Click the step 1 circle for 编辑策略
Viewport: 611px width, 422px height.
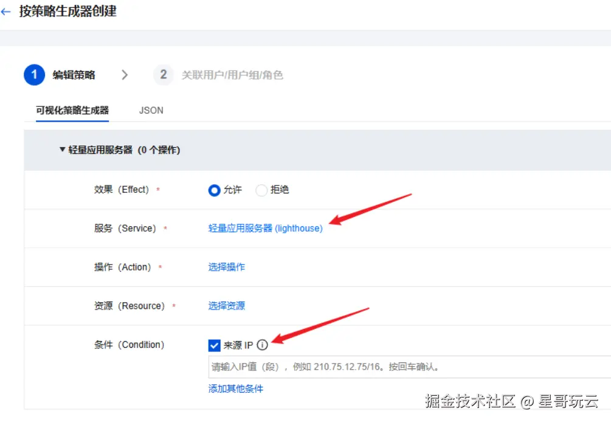34,75
